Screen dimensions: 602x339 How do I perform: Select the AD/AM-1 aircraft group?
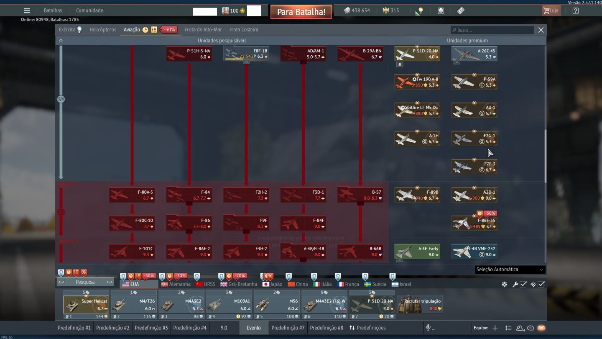point(303,54)
